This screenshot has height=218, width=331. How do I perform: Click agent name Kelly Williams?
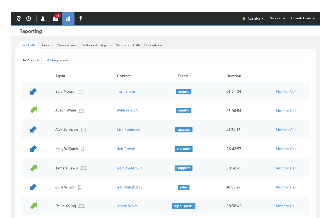(x=66, y=149)
